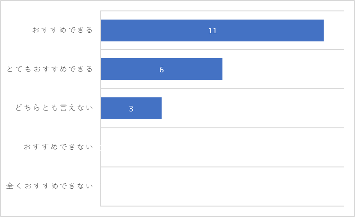Select the おすすめできない axis label
This screenshot has width=355, height=217.
point(58,147)
